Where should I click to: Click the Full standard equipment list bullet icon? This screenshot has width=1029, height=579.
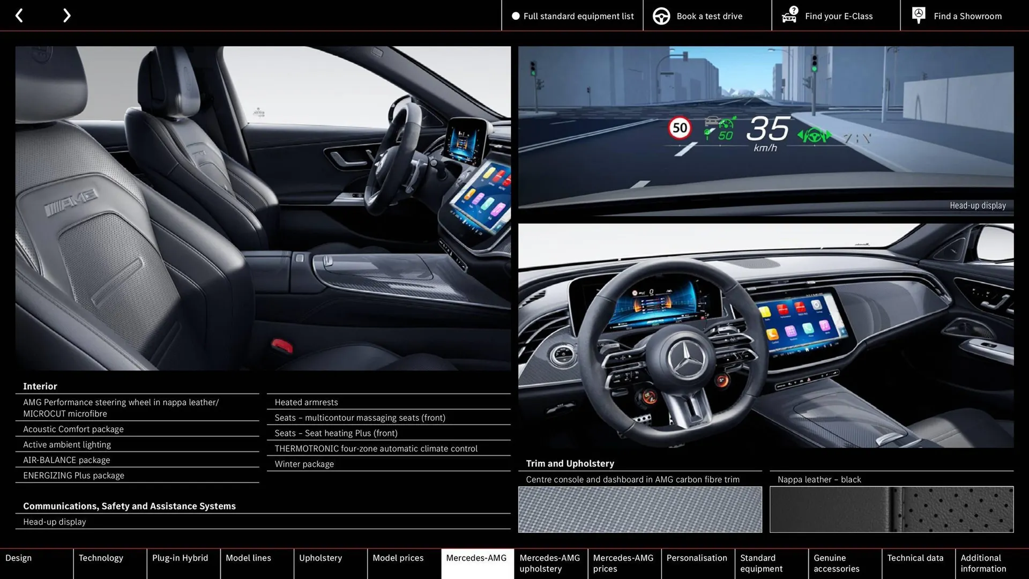coord(516,16)
